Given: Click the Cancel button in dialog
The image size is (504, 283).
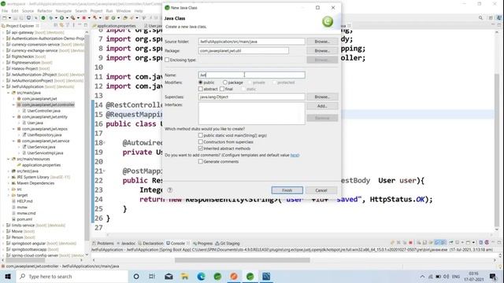Looking at the screenshot, I should (x=321, y=190).
